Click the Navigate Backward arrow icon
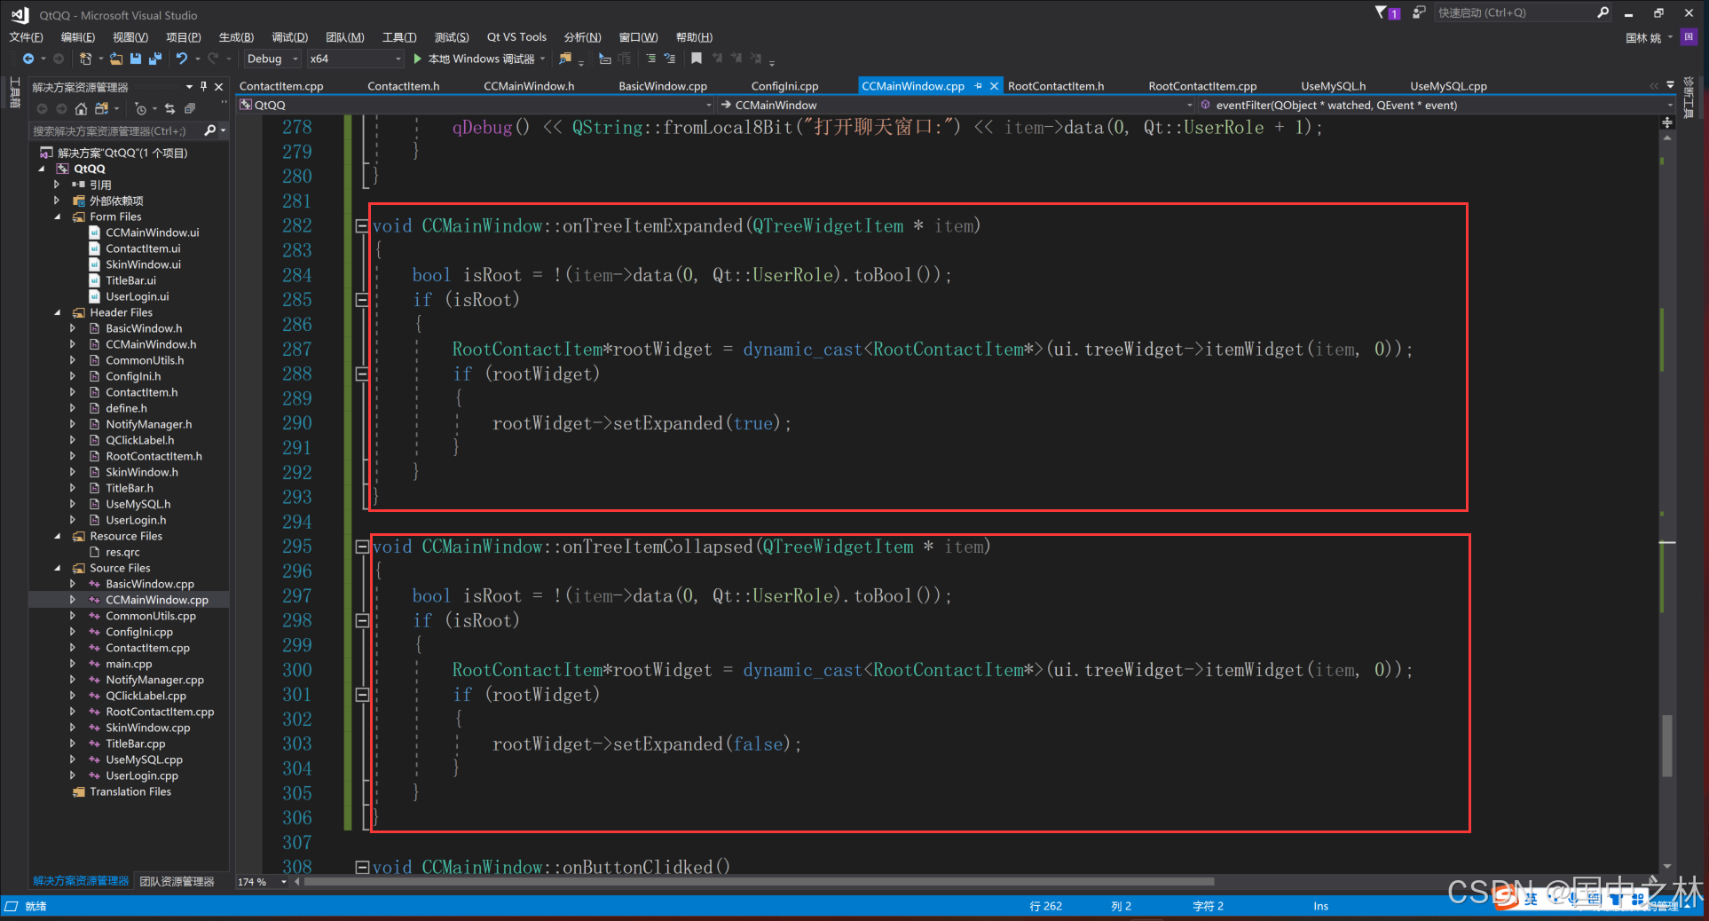1709x921 pixels. [28, 59]
